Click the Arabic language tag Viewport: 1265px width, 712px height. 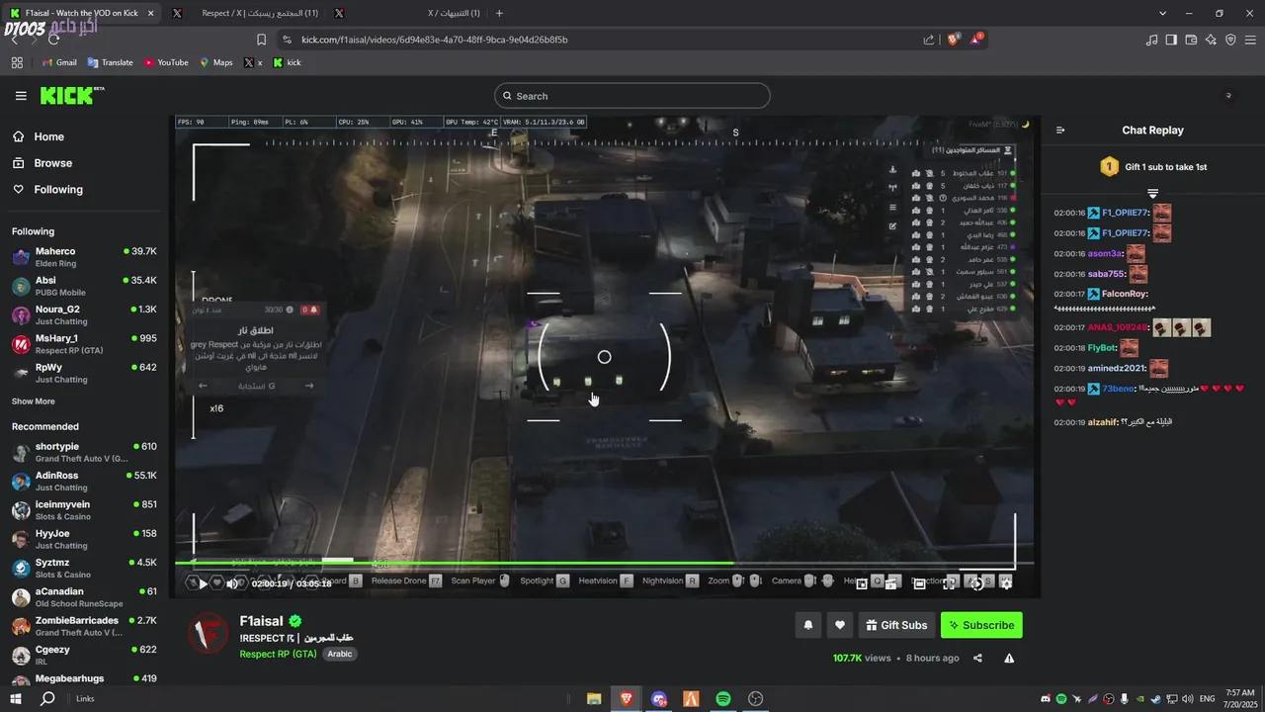pos(340,654)
